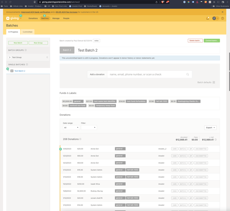Open the Anedot-Prod bookmark
Viewport: 230px width, 211px height.
[x=76, y=6]
